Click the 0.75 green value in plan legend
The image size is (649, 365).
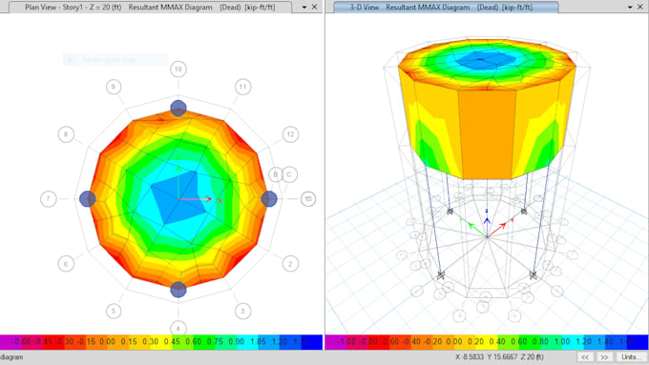(x=215, y=342)
